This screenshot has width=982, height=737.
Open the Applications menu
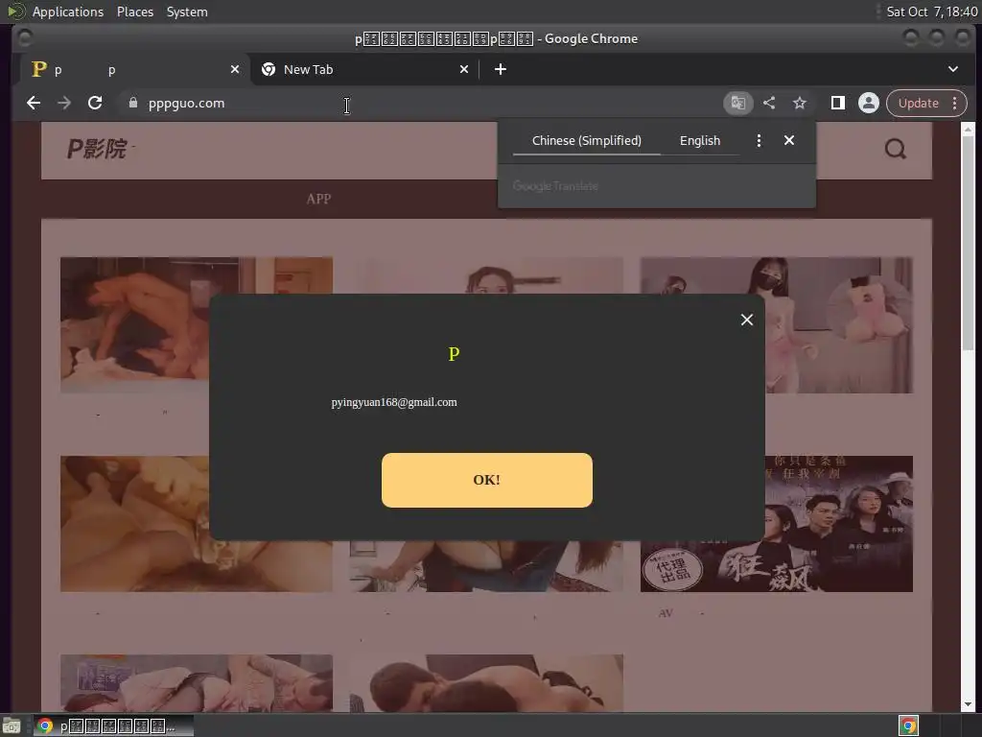click(68, 12)
